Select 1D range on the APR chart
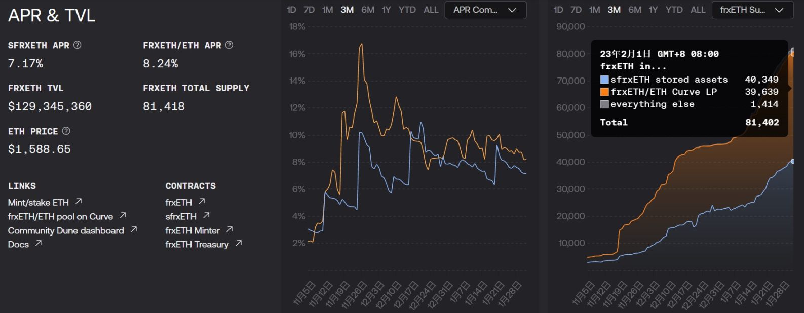The height and width of the screenshot is (313, 804). pyautogui.click(x=291, y=10)
